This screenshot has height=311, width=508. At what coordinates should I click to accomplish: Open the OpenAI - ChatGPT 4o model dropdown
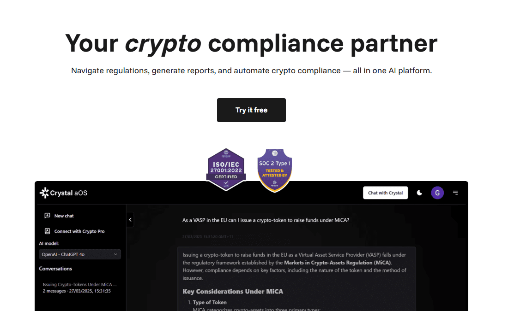79,254
